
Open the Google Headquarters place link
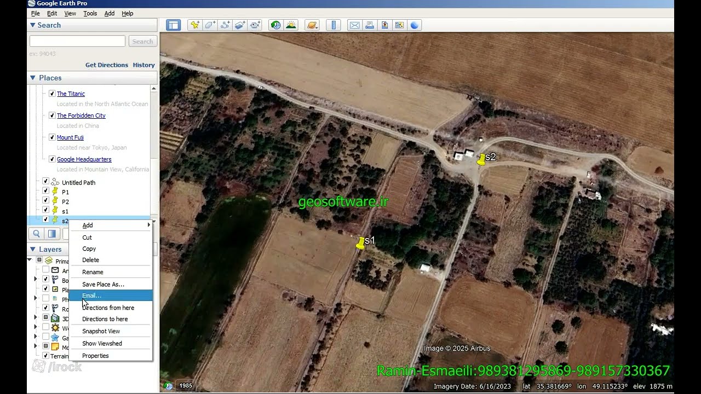(84, 159)
